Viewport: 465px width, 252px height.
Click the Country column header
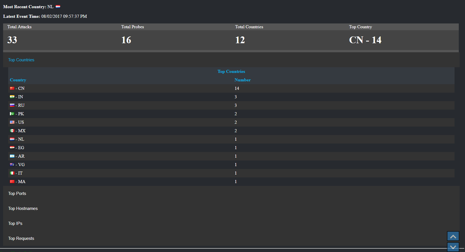[18, 80]
